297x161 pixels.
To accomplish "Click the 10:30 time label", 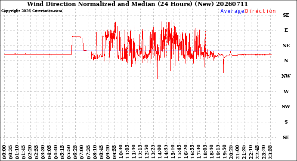I will pyautogui.click(x=121, y=152).
